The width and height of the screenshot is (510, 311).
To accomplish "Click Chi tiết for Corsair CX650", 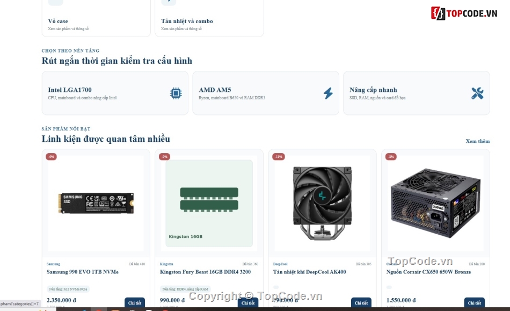I will point(474,302).
